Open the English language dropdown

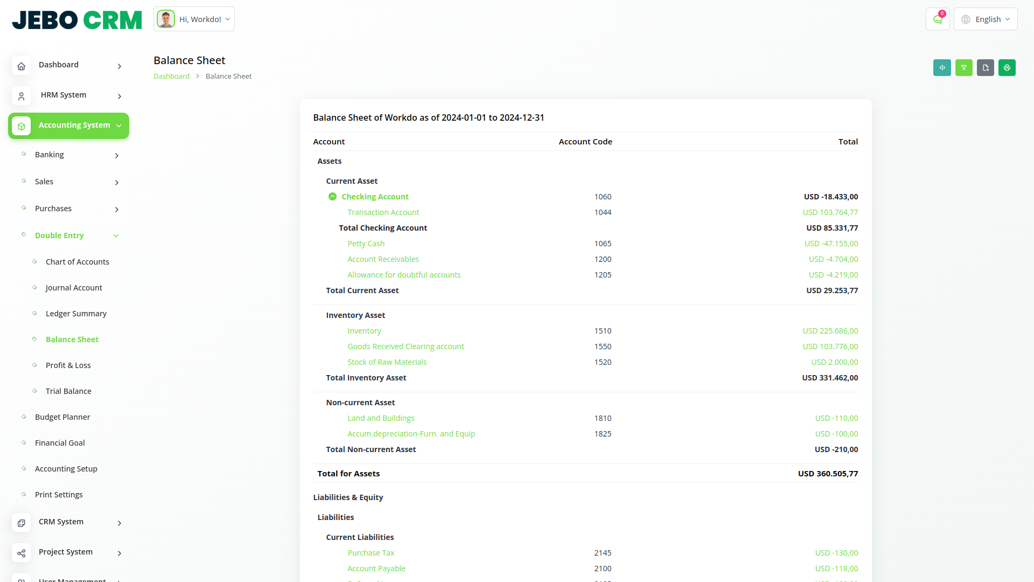coord(986,19)
